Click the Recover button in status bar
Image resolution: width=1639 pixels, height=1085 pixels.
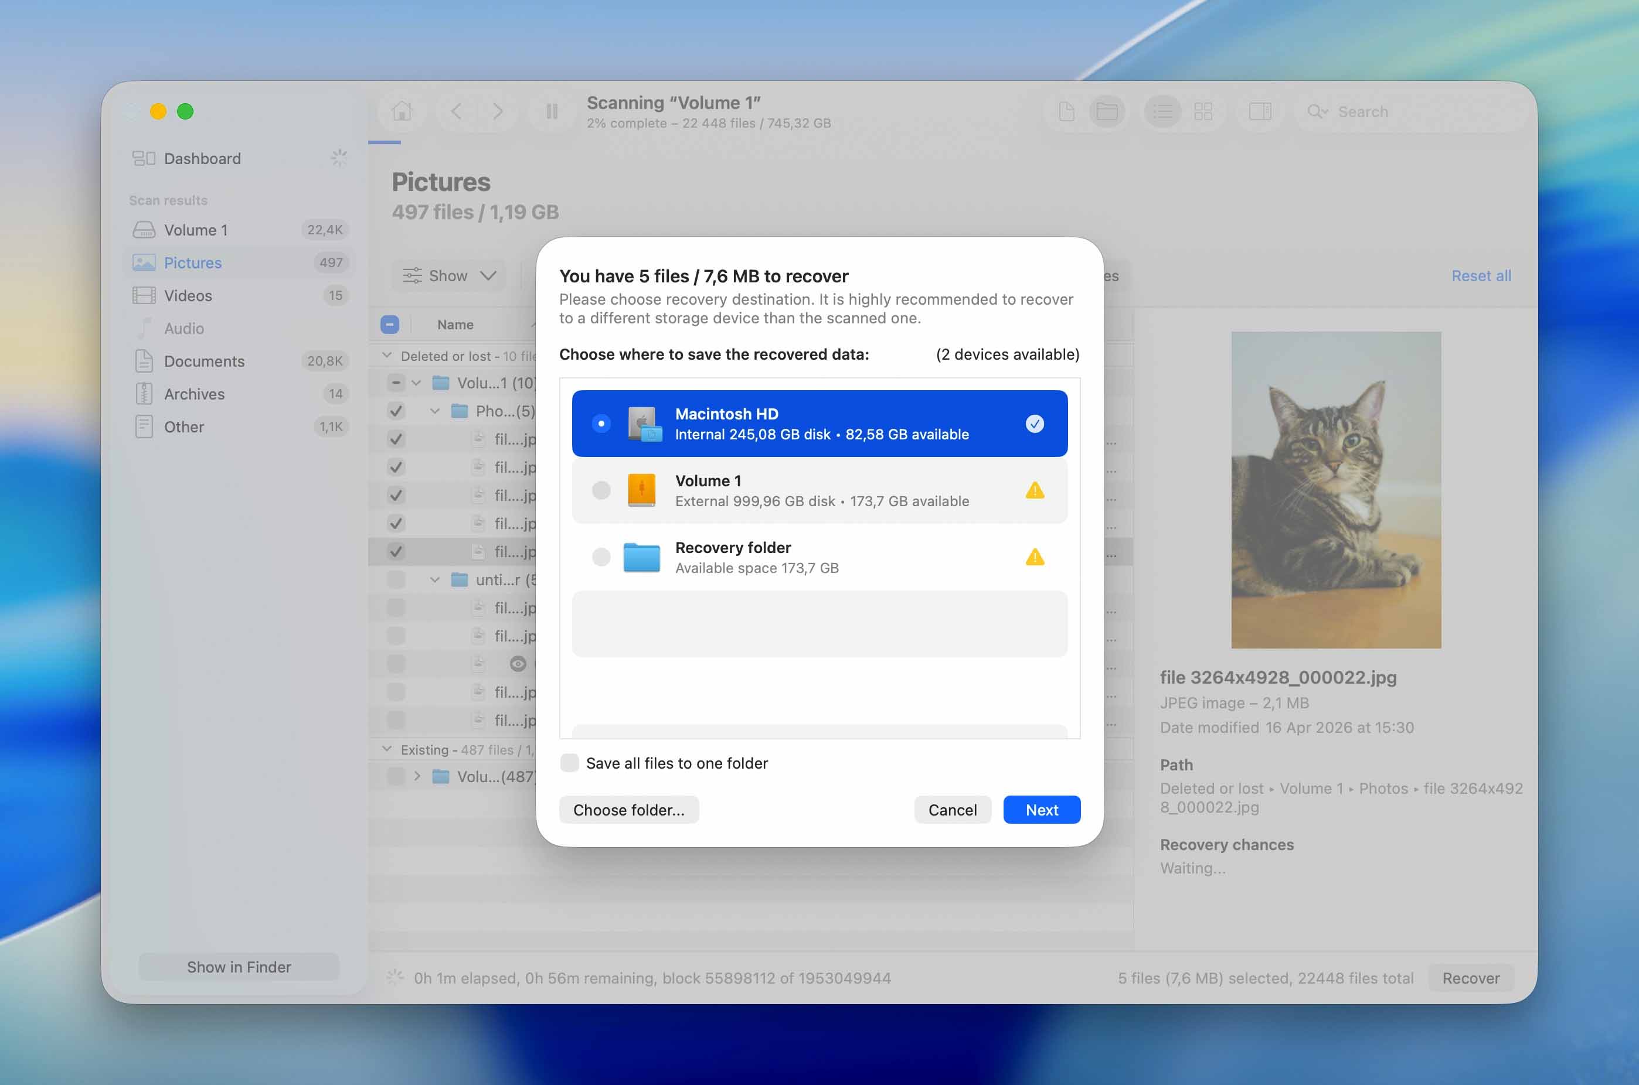[1471, 978]
